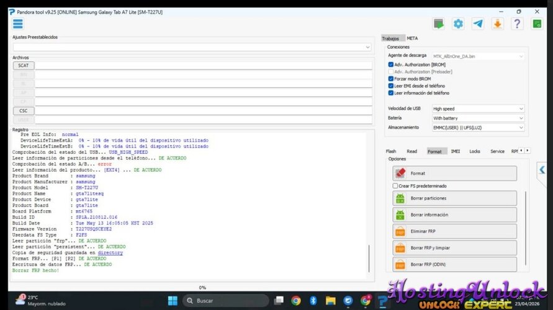
Task: Click firmware value T227USQSCEYE2
Action: (x=94, y=229)
